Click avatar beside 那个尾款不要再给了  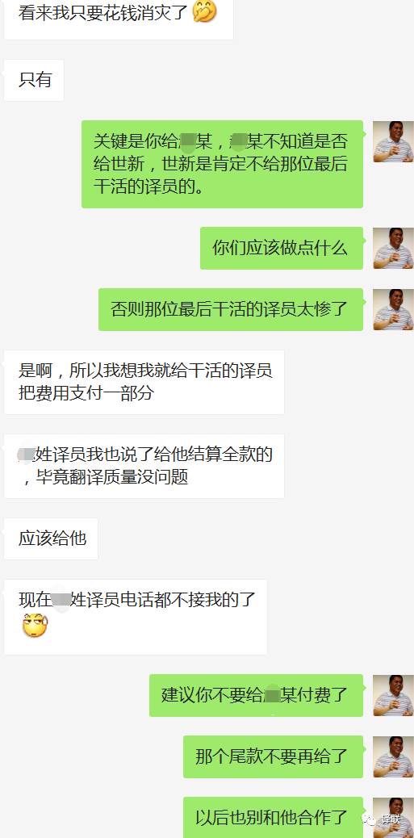(x=393, y=756)
